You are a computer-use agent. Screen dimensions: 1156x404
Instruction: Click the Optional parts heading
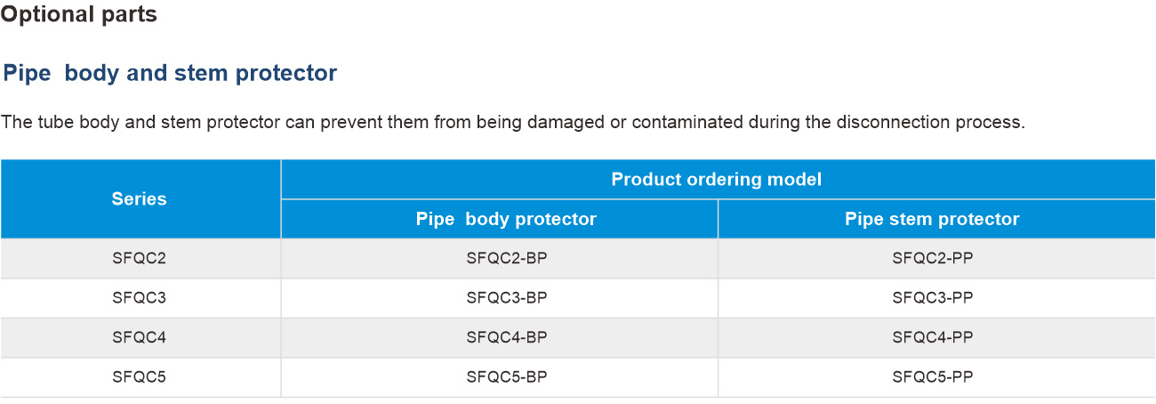coord(78,15)
